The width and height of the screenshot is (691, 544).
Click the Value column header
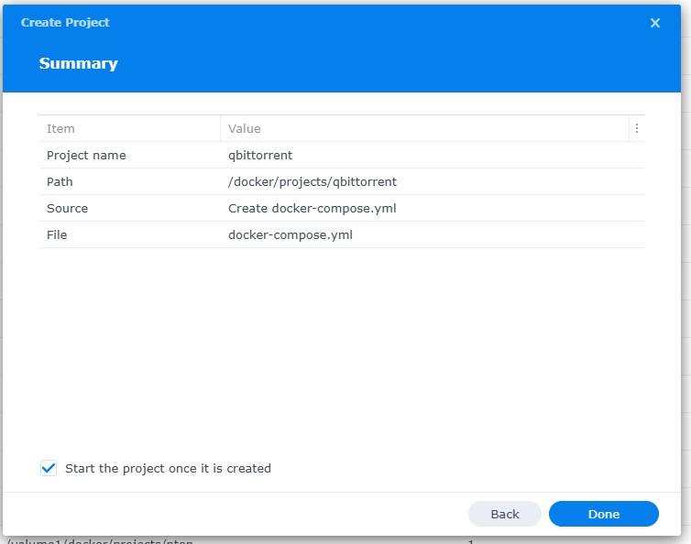pyautogui.click(x=245, y=129)
